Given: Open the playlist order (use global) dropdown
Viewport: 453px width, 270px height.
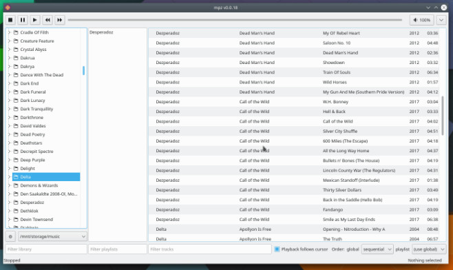Looking at the screenshot, I should coord(429,249).
